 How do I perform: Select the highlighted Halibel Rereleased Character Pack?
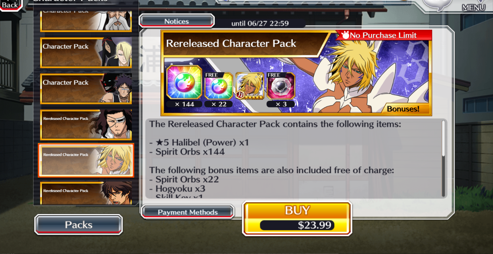pyautogui.click(x=86, y=160)
